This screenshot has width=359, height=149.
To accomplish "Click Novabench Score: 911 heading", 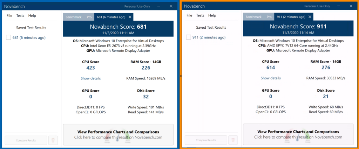I will [298, 27].
